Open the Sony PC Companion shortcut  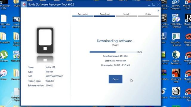176,5
